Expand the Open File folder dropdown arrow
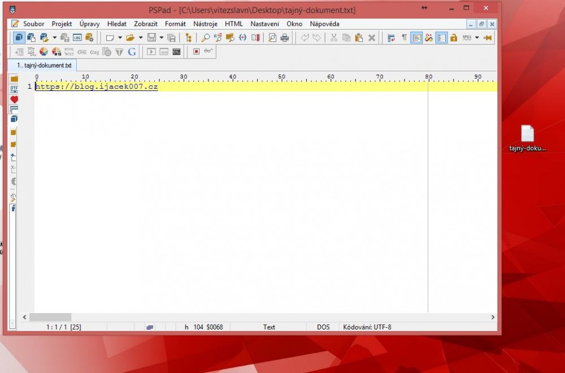The height and width of the screenshot is (373, 565). [141, 38]
